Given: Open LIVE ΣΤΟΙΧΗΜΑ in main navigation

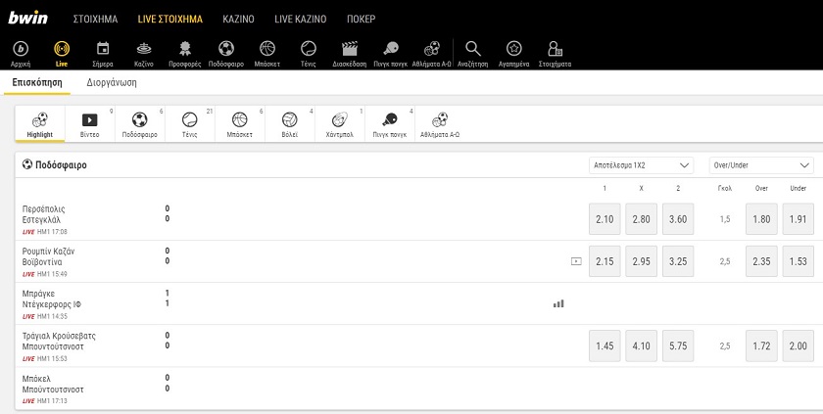Looking at the screenshot, I should [170, 19].
